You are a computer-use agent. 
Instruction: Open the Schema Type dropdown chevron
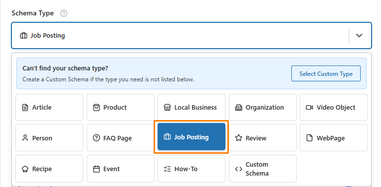coord(359,36)
